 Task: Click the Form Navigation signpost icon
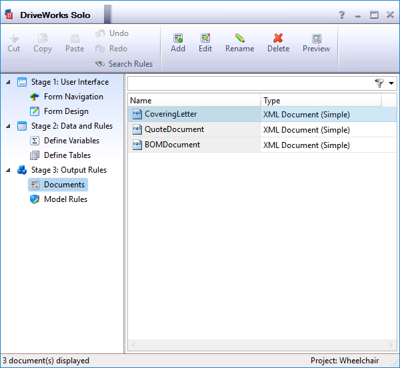coord(35,97)
